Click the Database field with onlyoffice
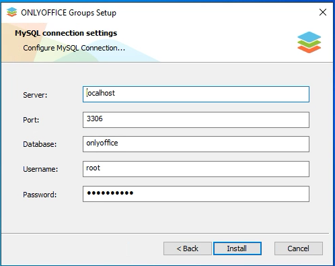Image resolution: width=335 pixels, height=266 pixels. 196,144
